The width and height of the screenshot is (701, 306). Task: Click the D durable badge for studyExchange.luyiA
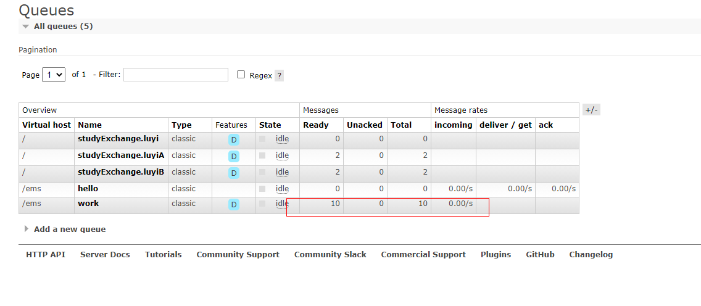coord(233,156)
